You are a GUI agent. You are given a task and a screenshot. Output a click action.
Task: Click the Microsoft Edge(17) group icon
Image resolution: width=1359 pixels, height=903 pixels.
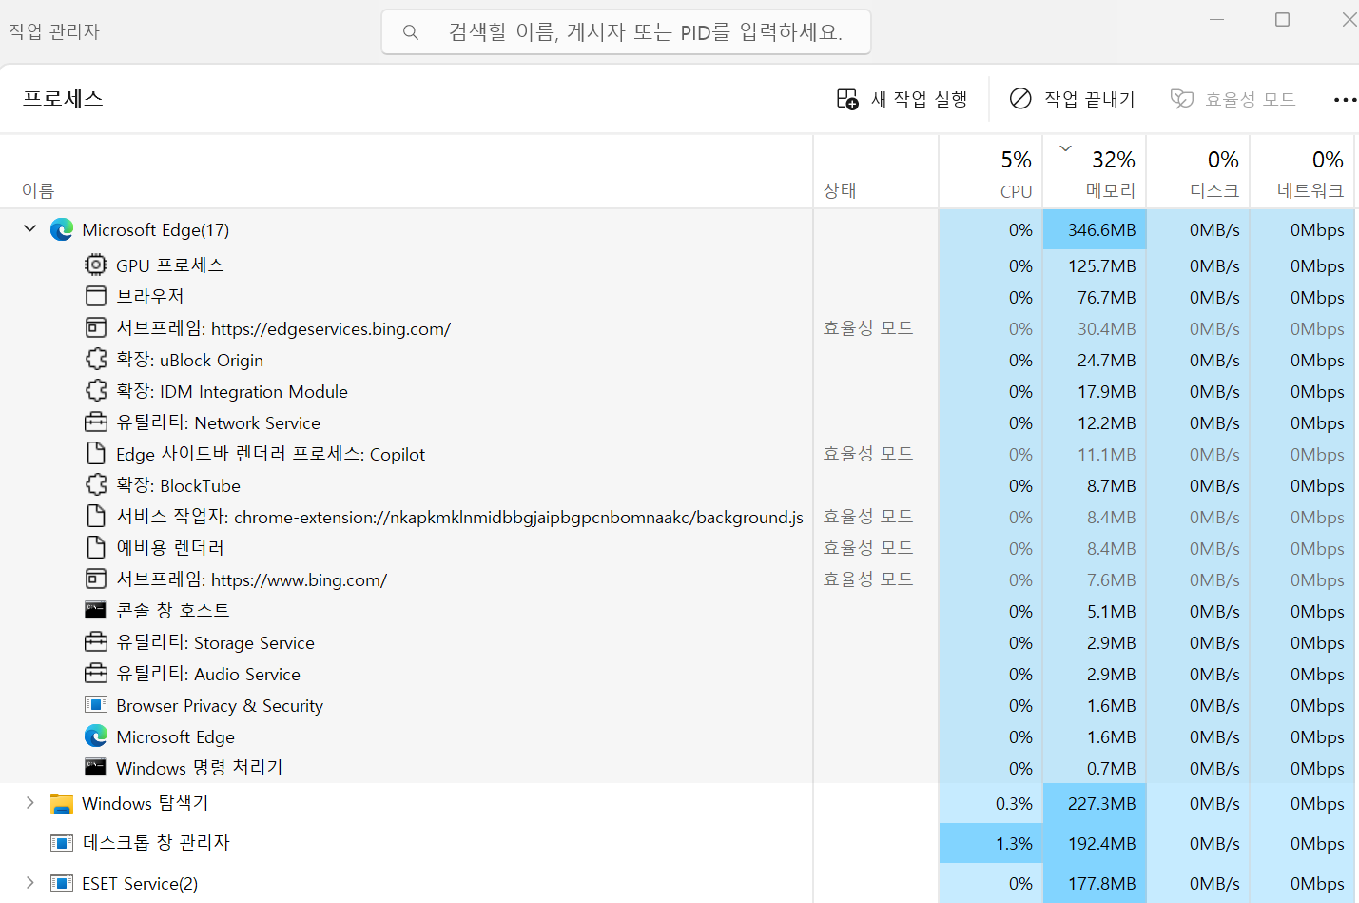pos(62,229)
